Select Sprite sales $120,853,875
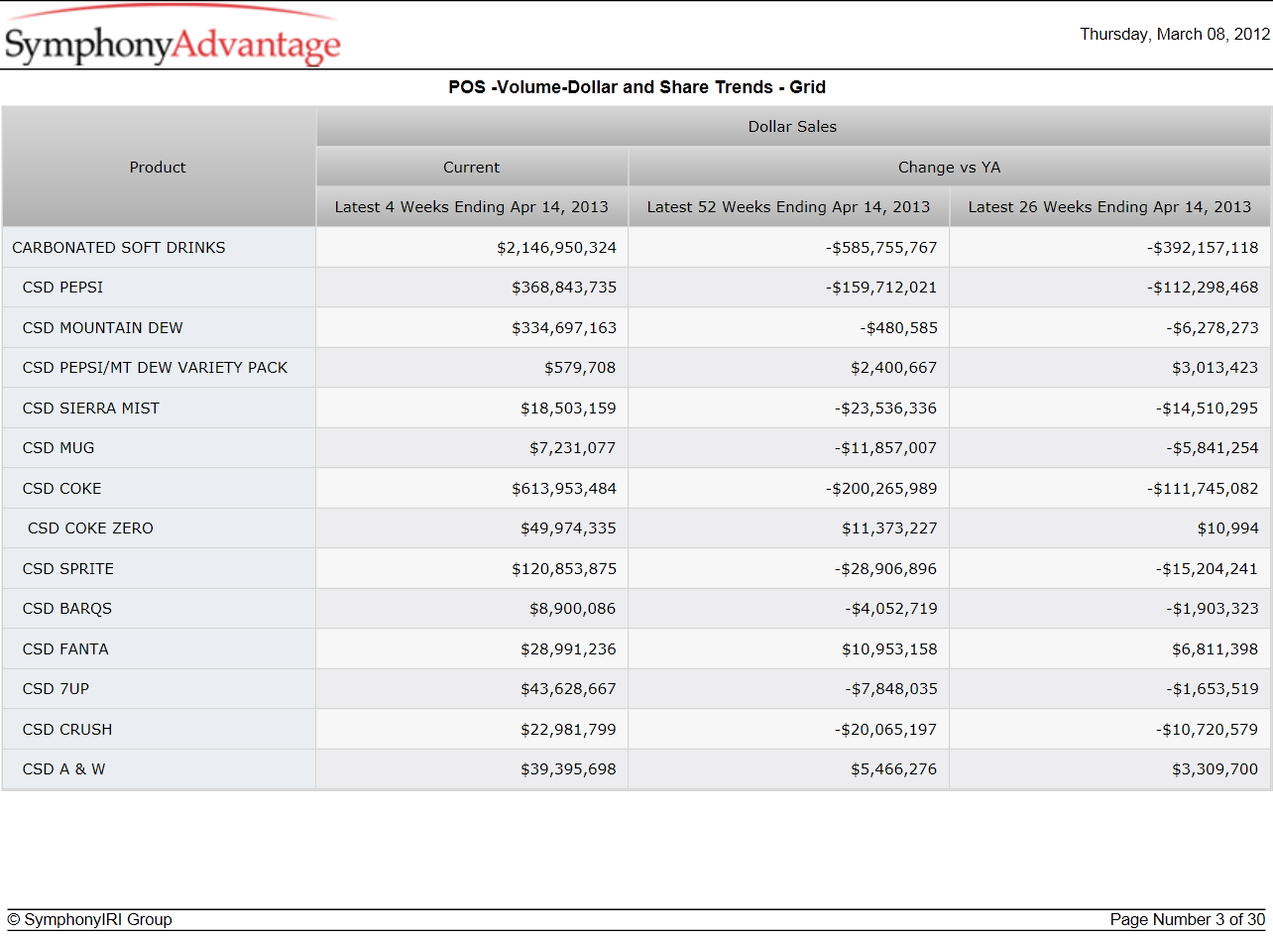 pyautogui.click(x=564, y=569)
